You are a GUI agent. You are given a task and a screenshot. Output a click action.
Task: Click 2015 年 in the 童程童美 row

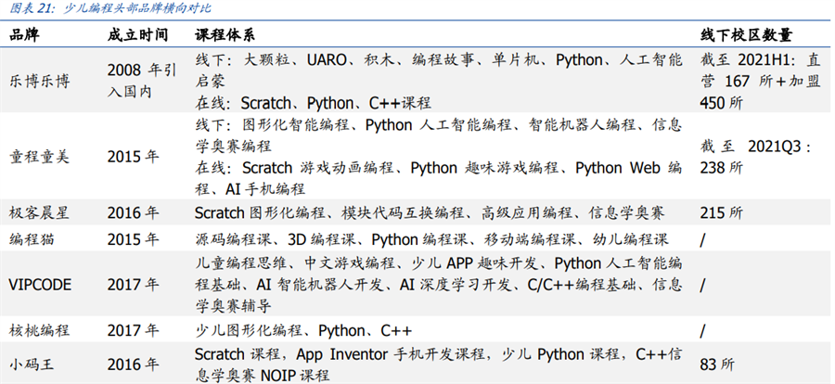tap(133, 157)
